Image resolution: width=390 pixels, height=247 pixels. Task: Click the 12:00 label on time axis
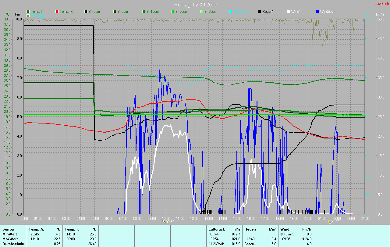[194, 219]
